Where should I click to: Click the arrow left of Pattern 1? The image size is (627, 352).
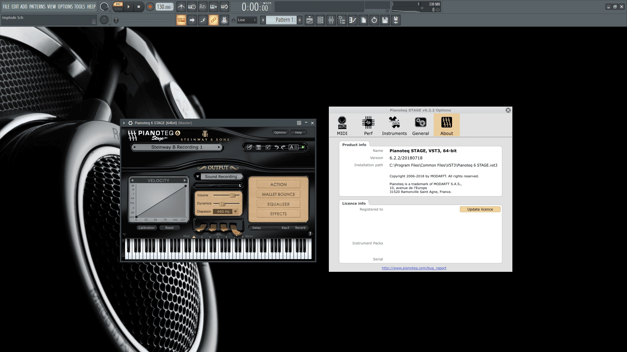coord(263,20)
